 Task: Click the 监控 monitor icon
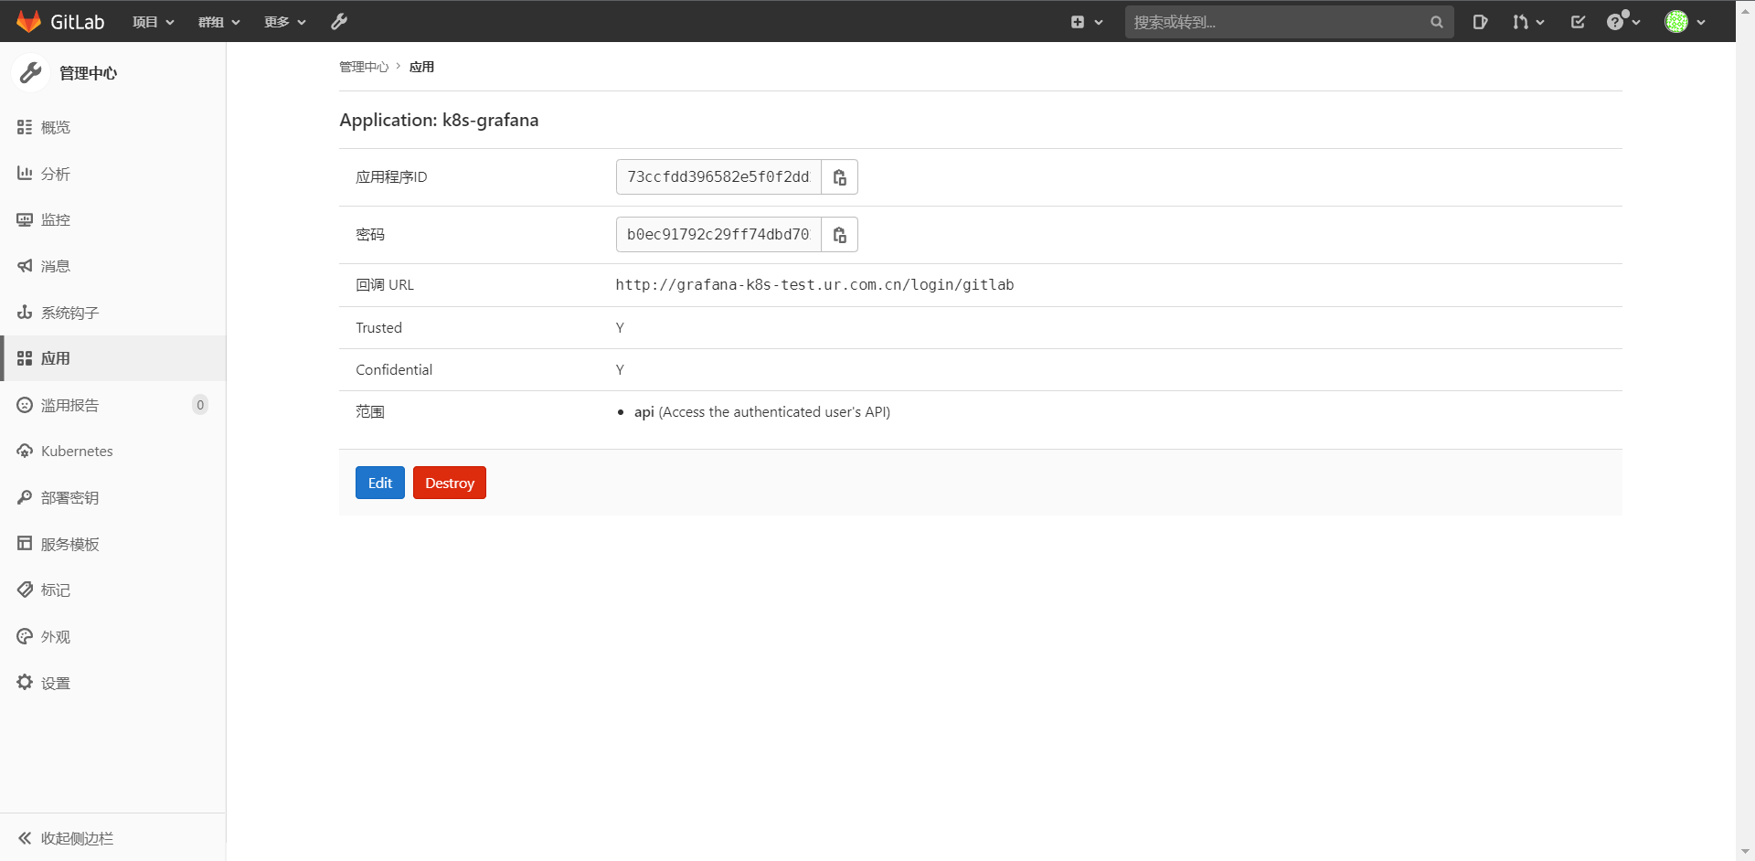(x=25, y=219)
